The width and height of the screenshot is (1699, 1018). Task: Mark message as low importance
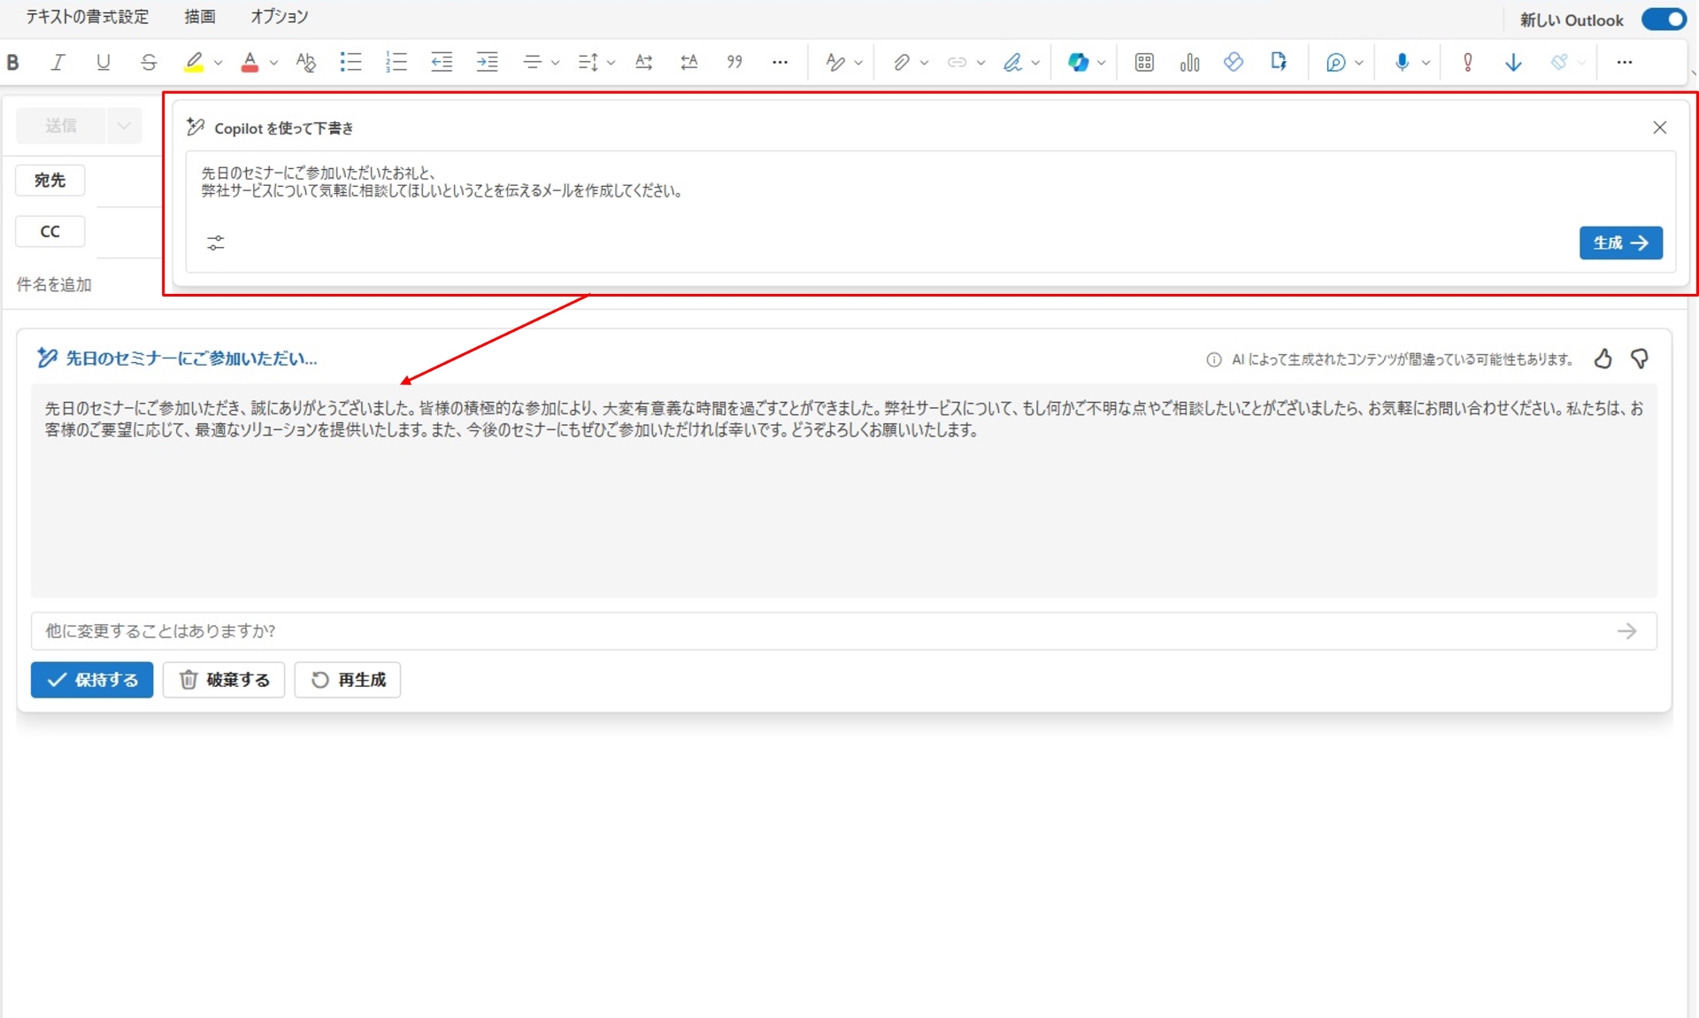(x=1513, y=62)
